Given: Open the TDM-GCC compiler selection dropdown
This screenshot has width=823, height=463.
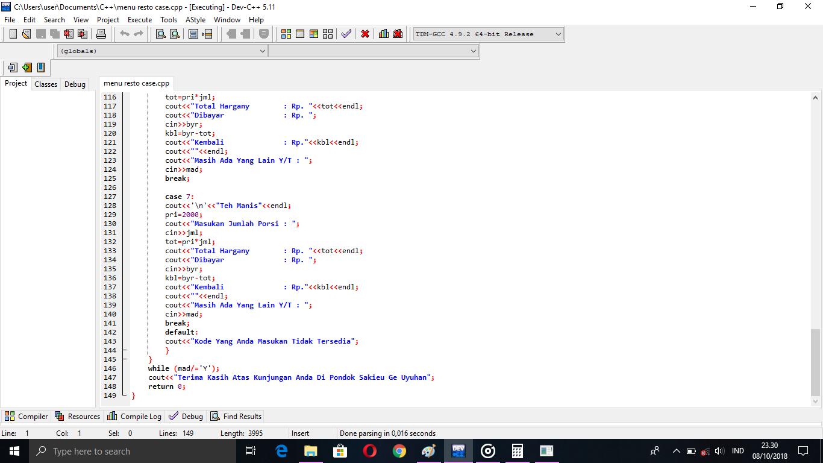Looking at the screenshot, I should click(x=557, y=34).
